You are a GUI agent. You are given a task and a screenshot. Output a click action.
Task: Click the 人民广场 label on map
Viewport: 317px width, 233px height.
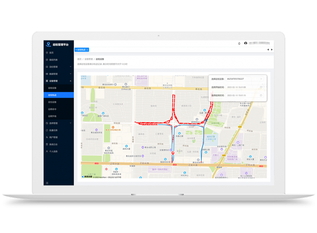(x=91, y=174)
